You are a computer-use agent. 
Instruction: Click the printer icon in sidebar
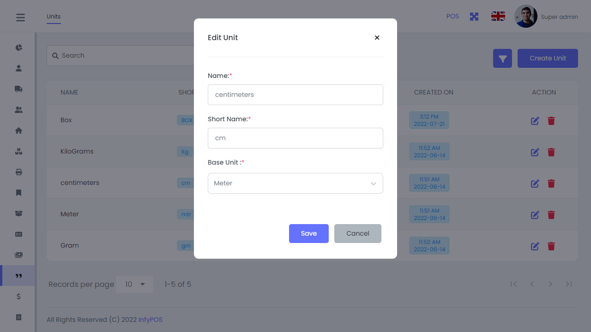pos(19,172)
